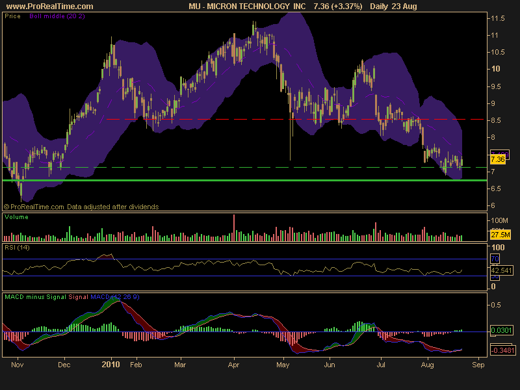Click the Jul date axis label
The width and height of the screenshot is (520, 390).
coord(381,365)
